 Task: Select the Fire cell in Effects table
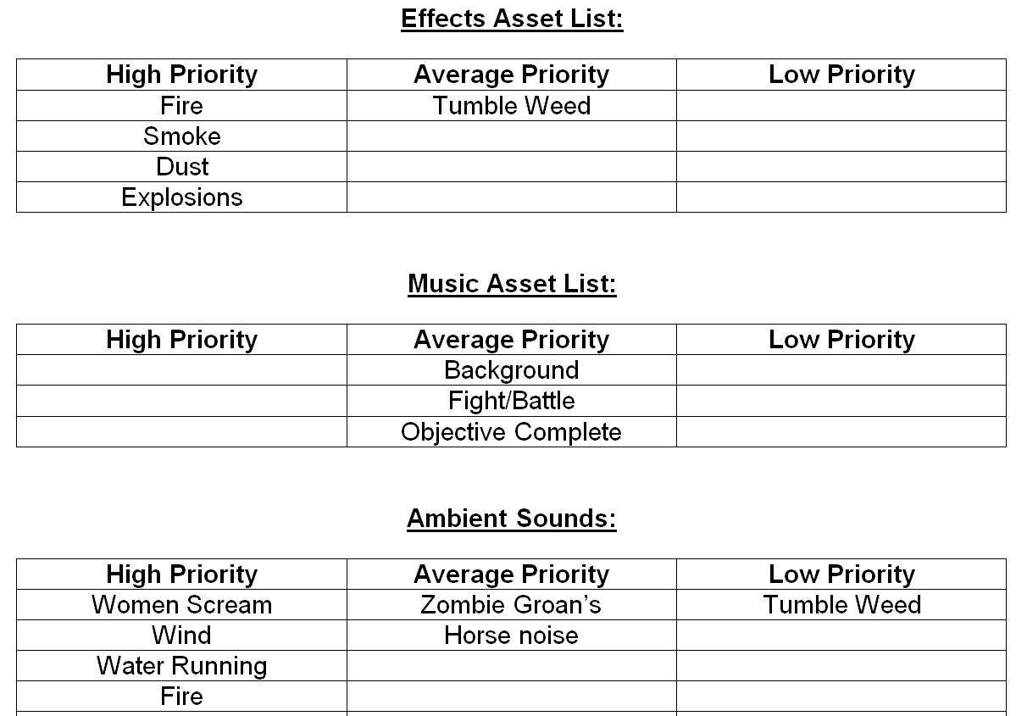click(181, 106)
